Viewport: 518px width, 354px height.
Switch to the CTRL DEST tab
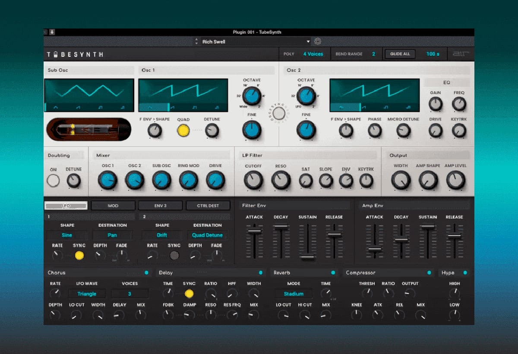(208, 205)
